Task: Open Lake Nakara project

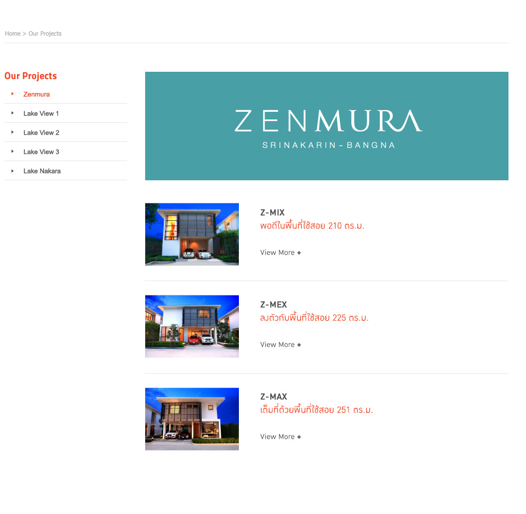Action: [x=42, y=171]
